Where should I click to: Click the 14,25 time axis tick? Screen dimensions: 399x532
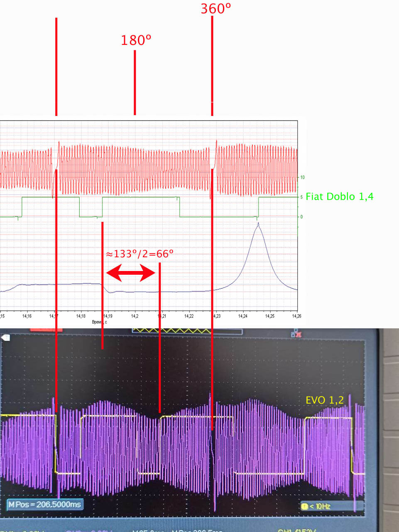269,316
